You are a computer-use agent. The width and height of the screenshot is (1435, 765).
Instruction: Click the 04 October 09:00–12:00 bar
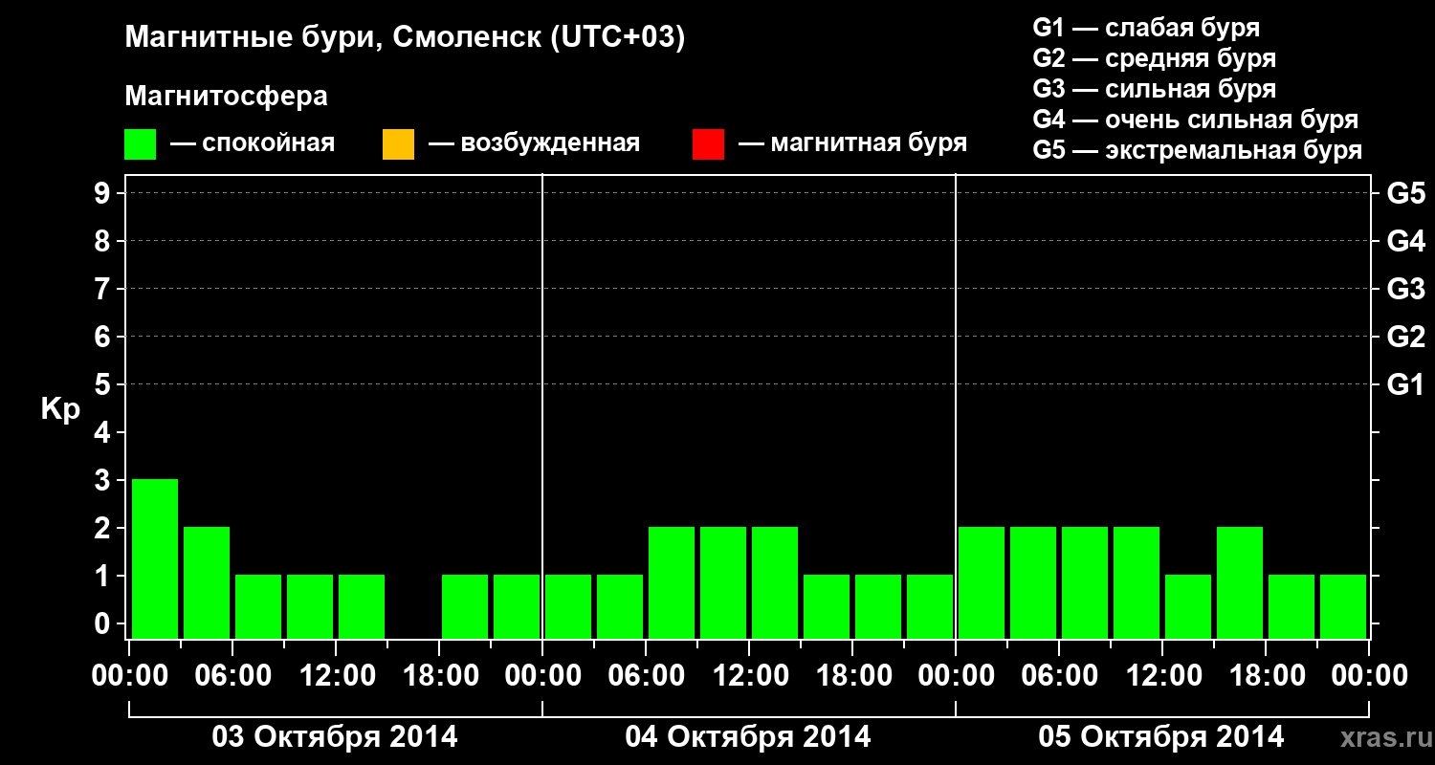coord(723,582)
